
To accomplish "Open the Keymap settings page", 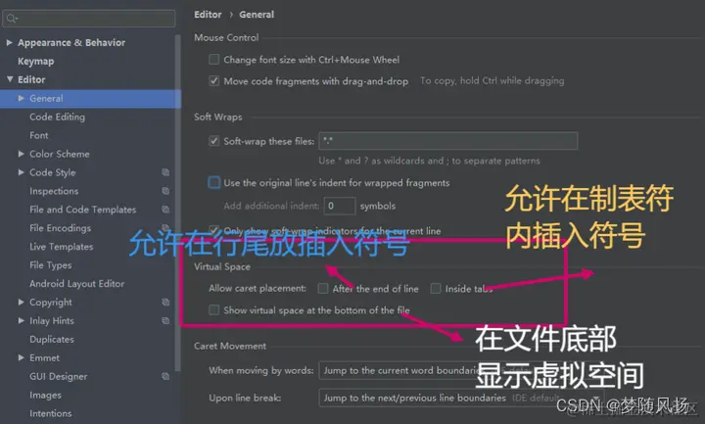I will pyautogui.click(x=36, y=61).
